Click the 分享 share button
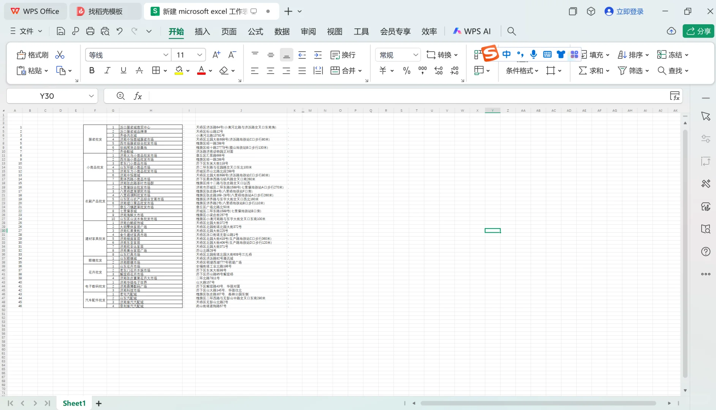Viewport: 716px width, 410px height. point(698,31)
